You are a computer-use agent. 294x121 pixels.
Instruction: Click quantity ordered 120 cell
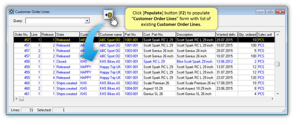point(248,77)
